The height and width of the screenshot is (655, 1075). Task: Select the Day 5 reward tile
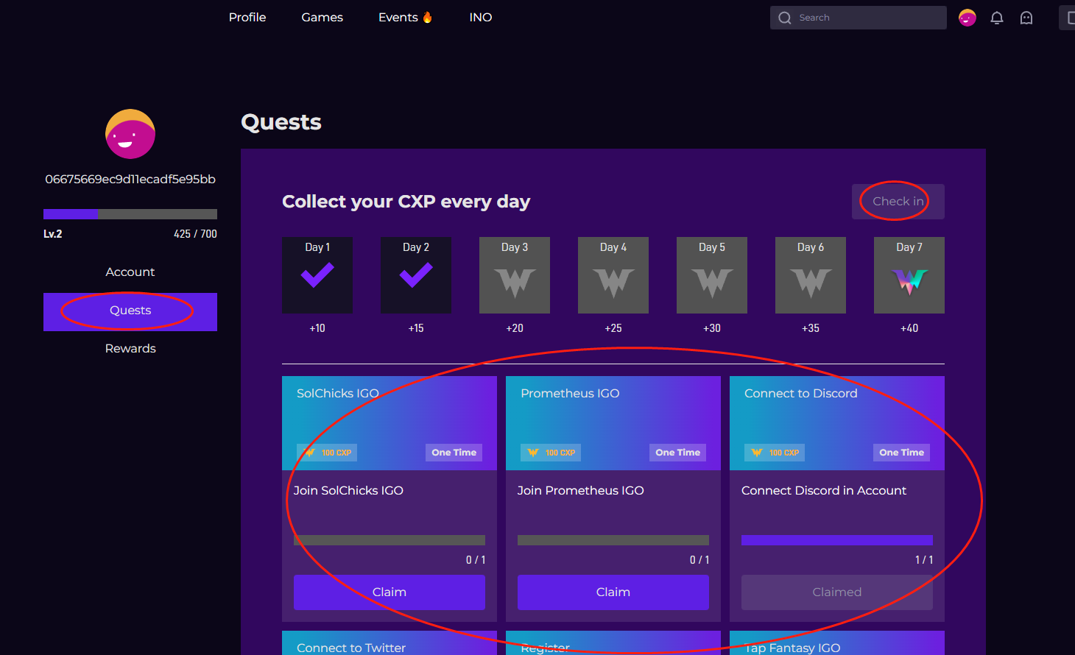712,275
